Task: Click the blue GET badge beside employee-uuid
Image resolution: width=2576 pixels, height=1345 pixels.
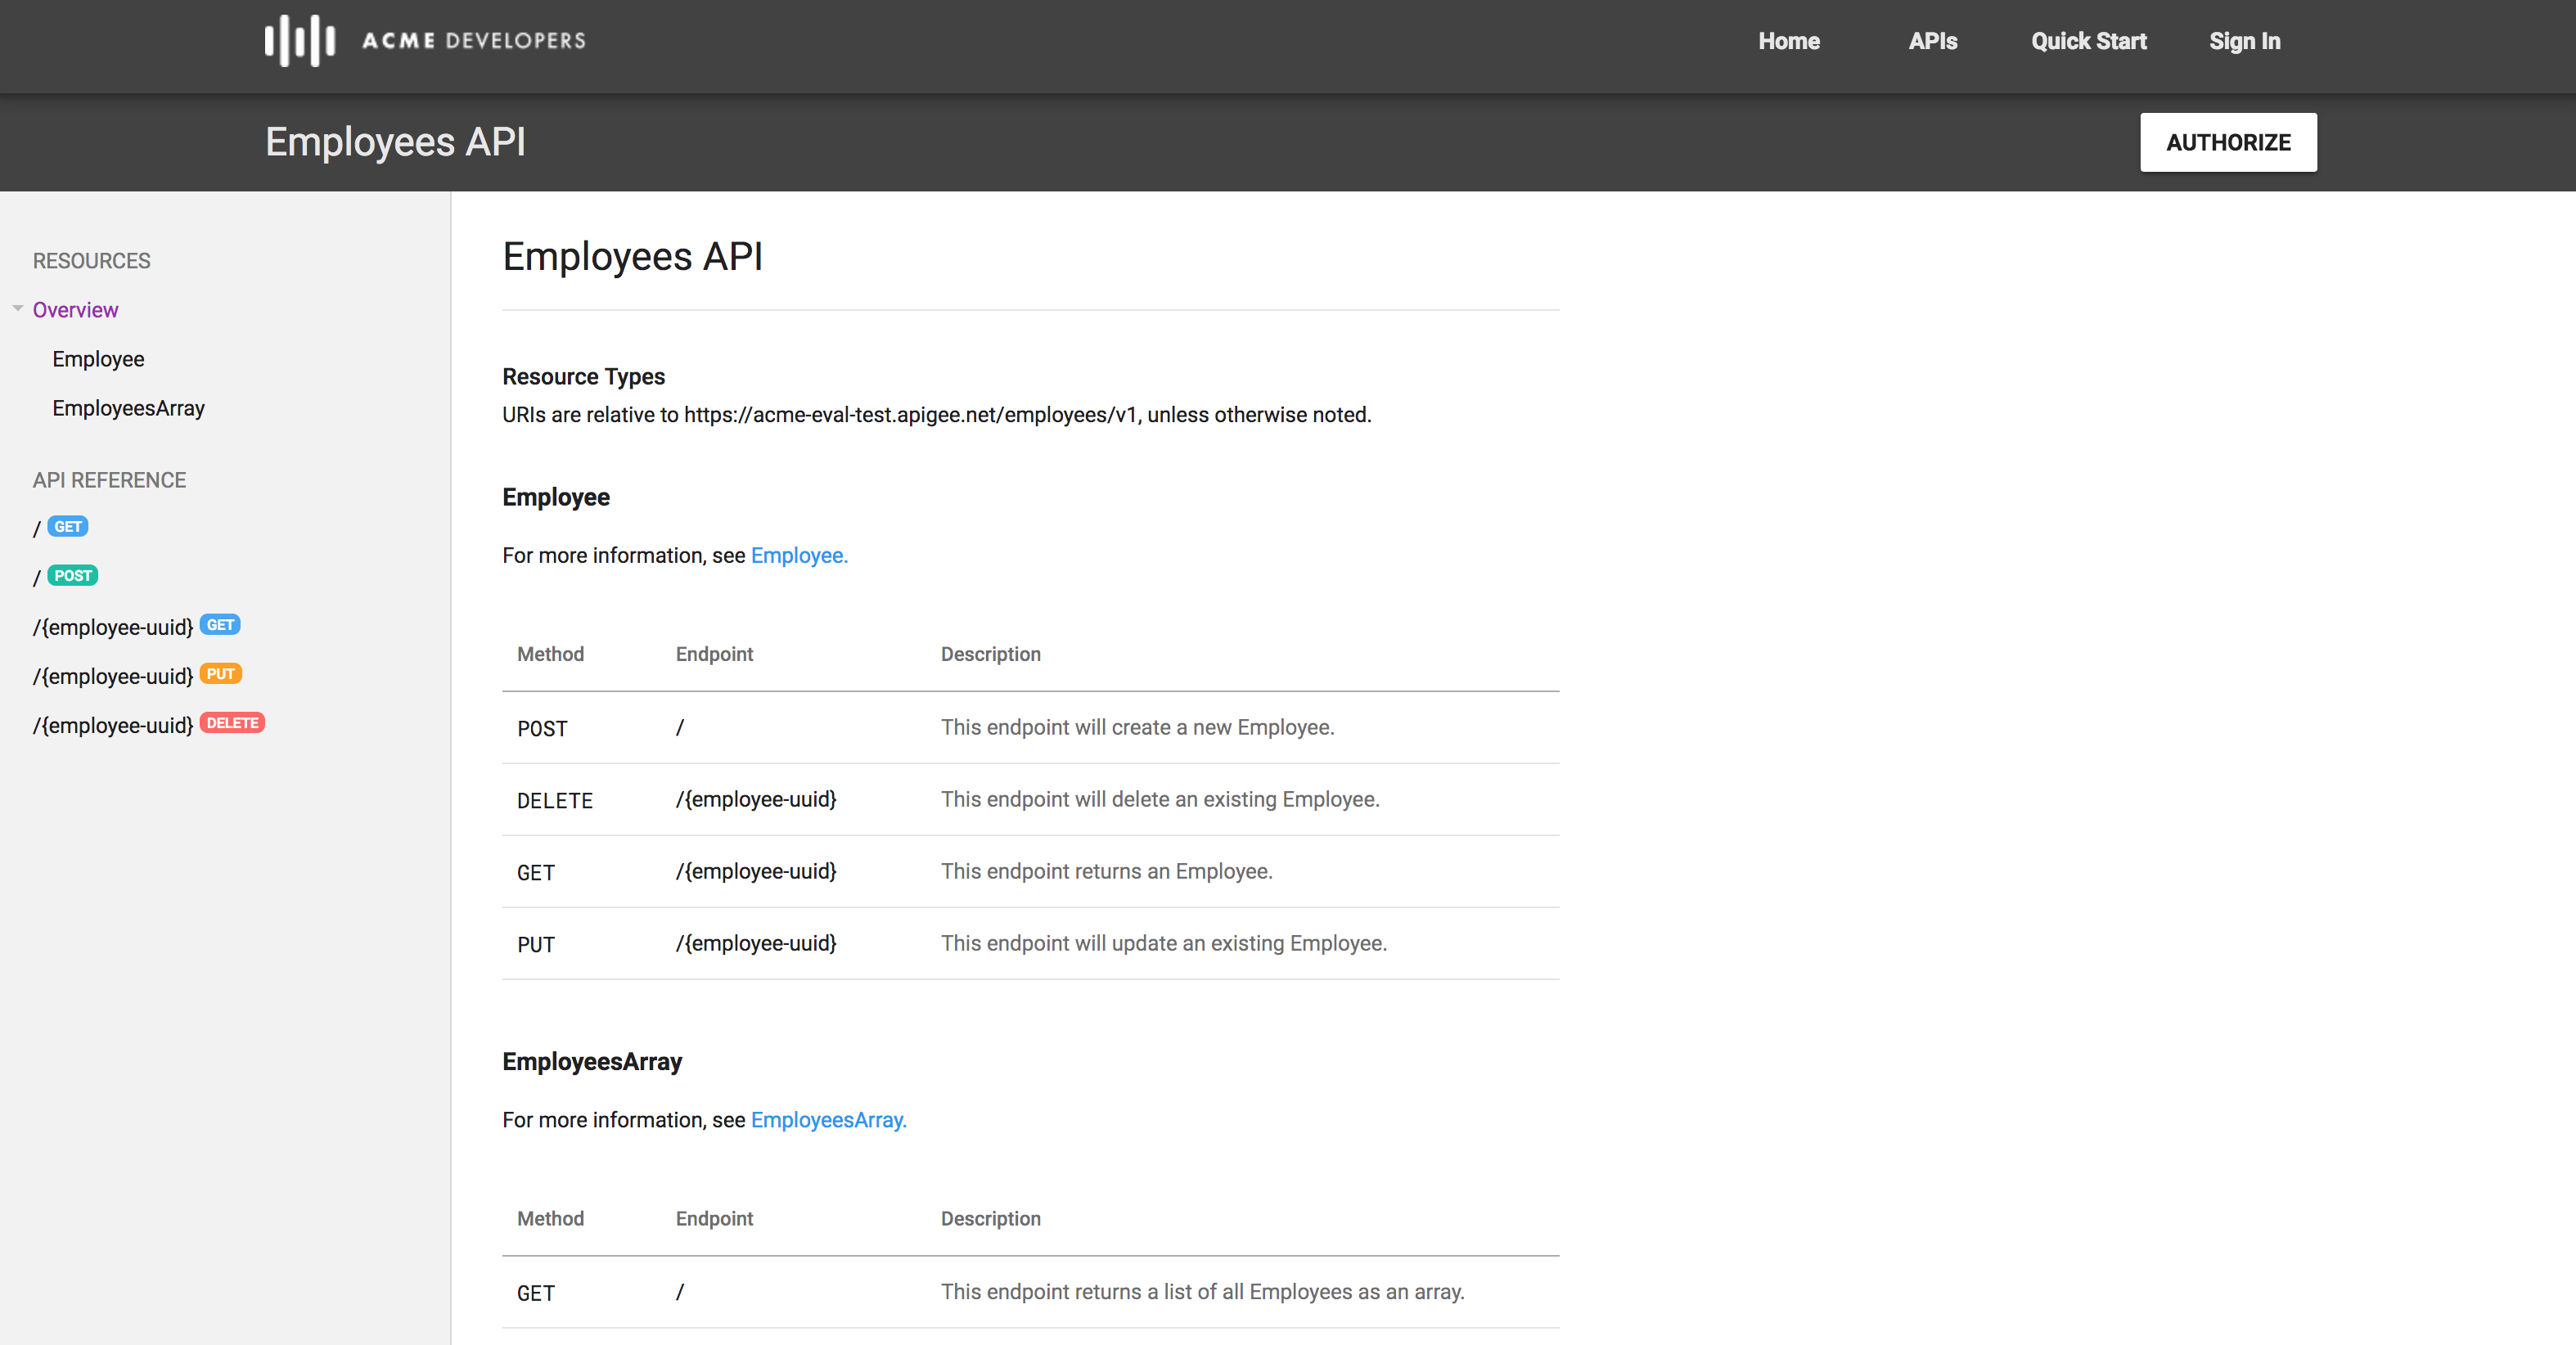Action: point(220,625)
